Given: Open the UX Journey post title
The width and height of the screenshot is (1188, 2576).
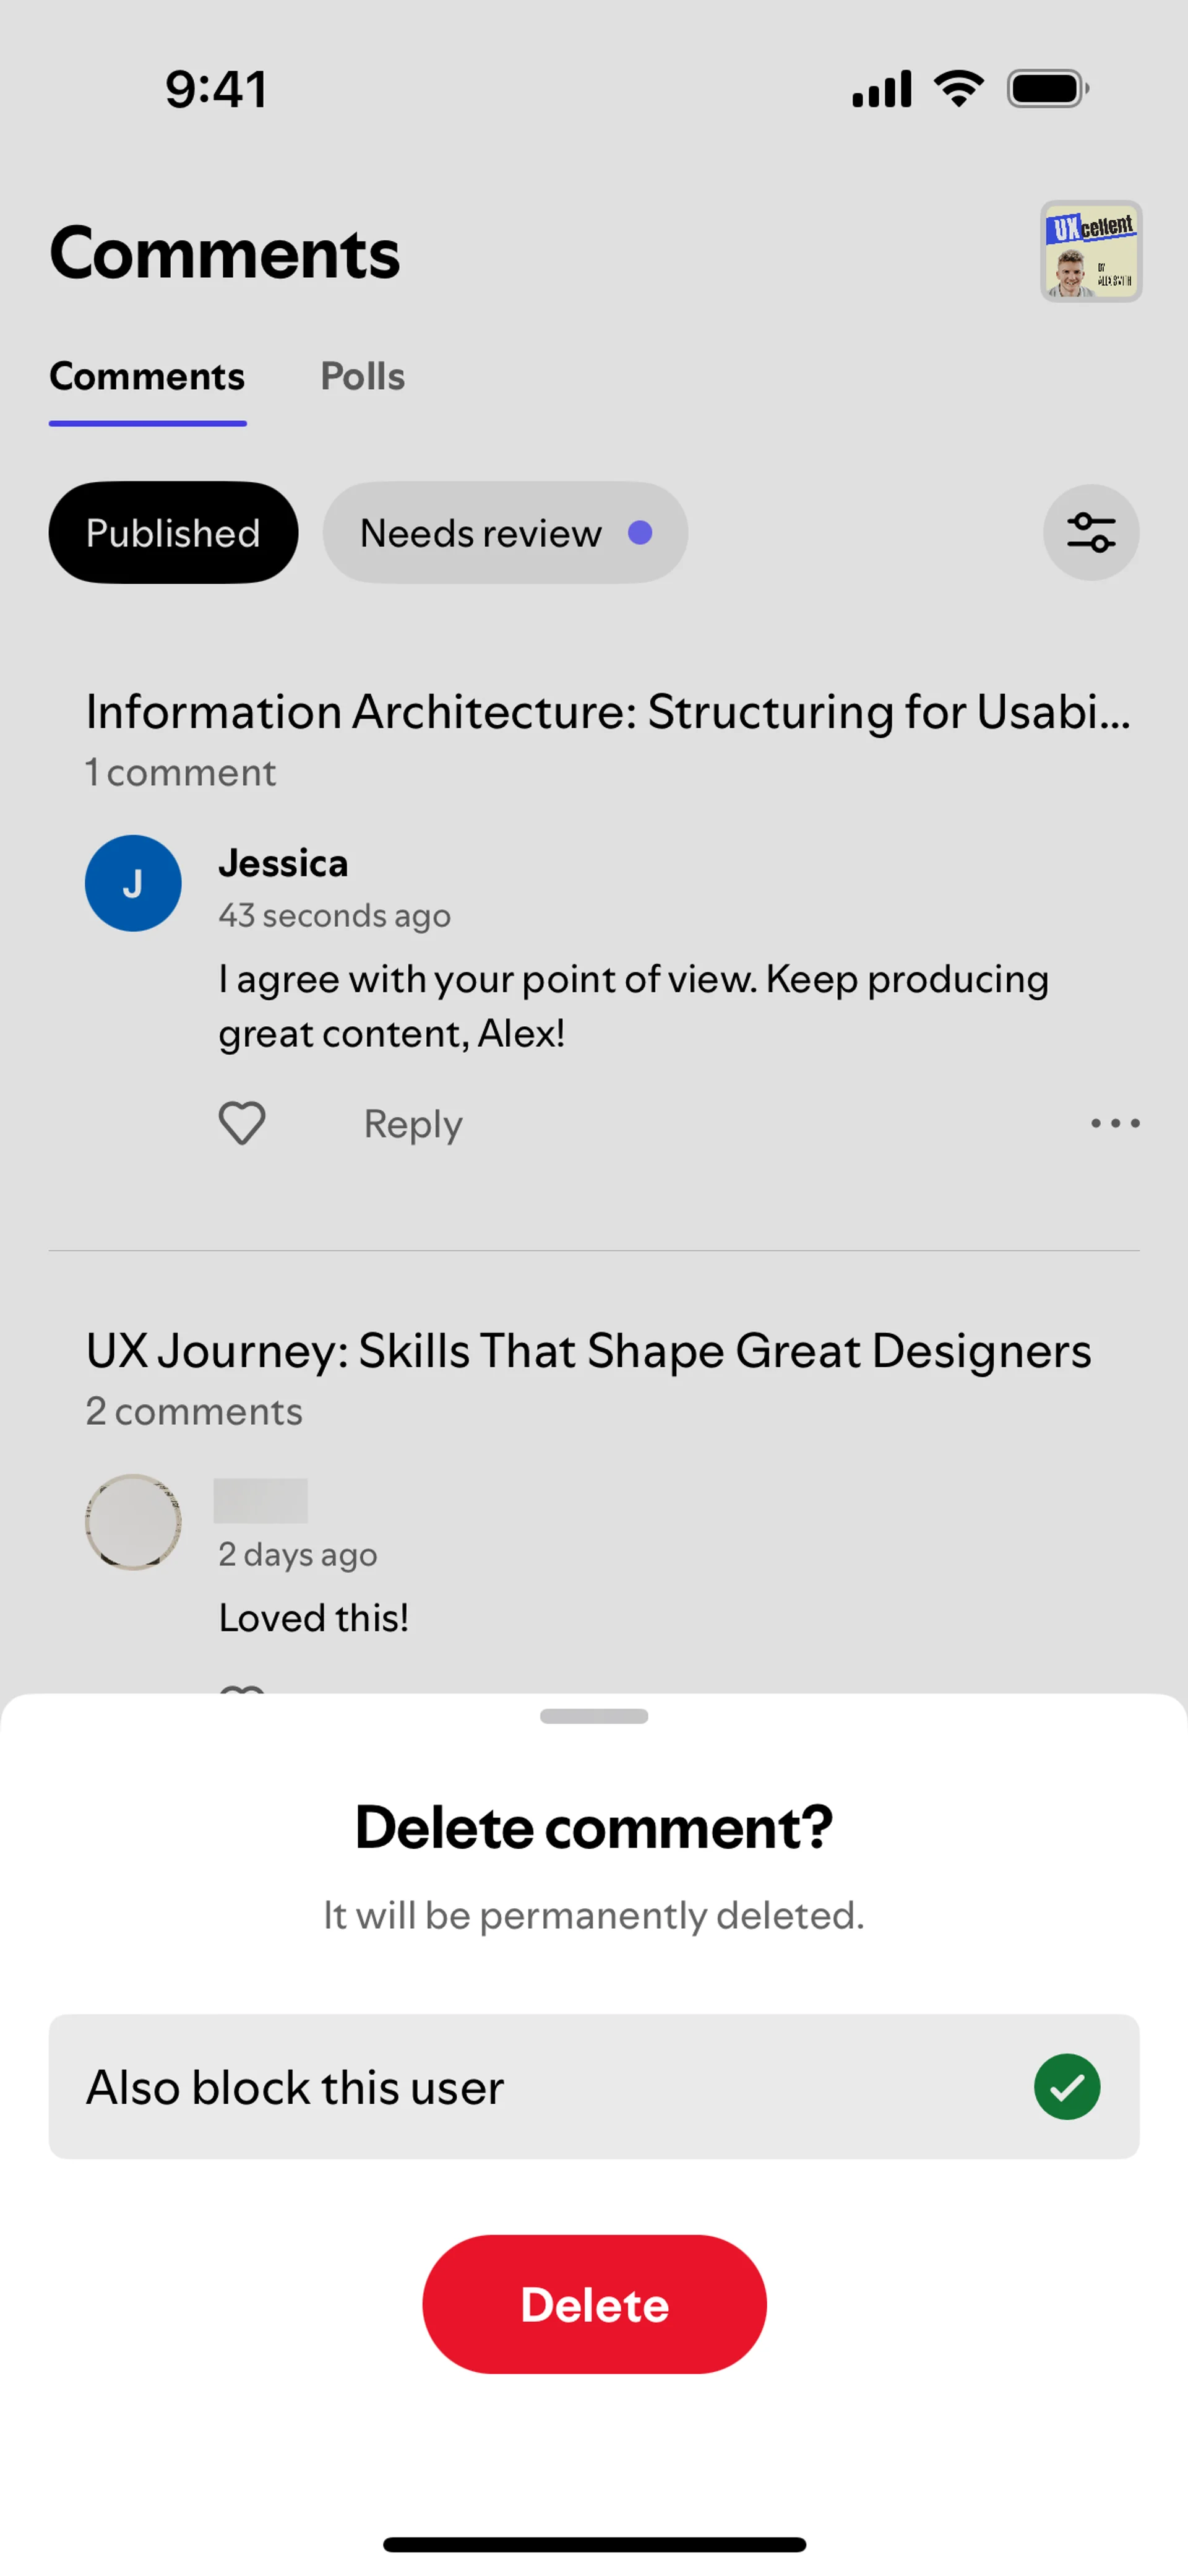Looking at the screenshot, I should click(x=588, y=1350).
